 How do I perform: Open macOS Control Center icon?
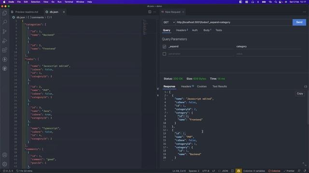point(281,2)
